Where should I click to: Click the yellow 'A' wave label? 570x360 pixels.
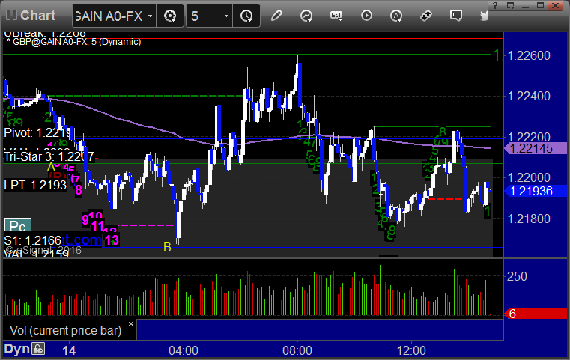(51, 168)
